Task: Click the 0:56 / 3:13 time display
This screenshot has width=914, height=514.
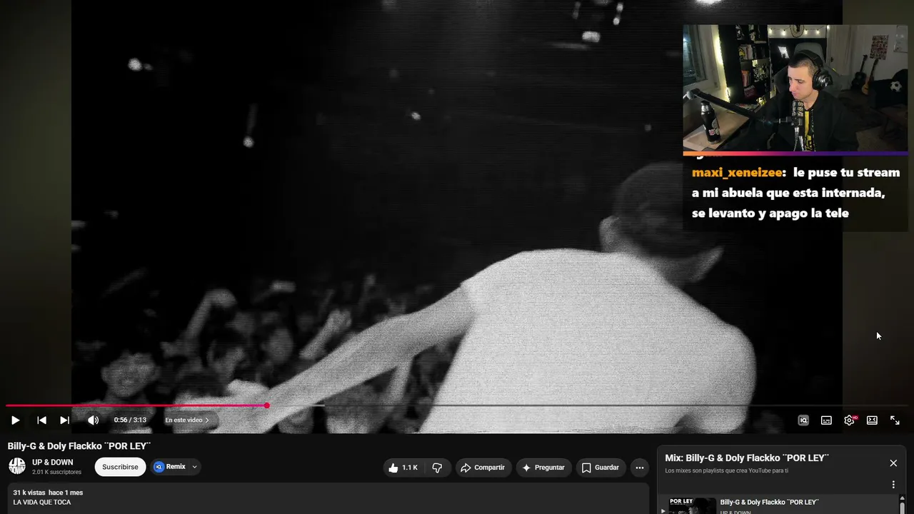Action: point(130,420)
